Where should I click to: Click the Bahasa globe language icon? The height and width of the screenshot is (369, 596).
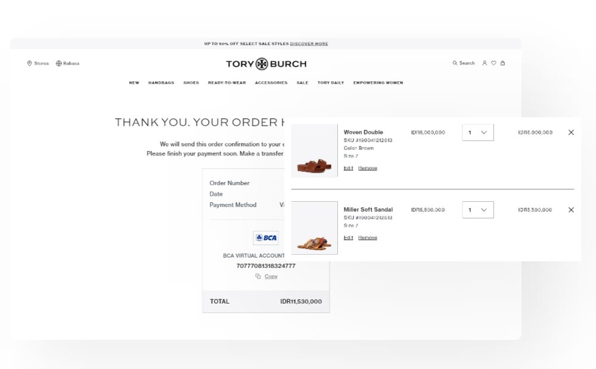(x=58, y=63)
